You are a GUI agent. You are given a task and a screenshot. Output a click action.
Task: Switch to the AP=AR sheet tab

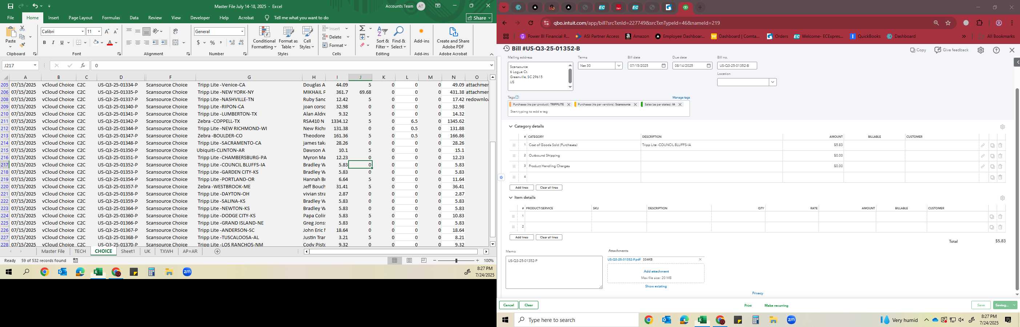190,251
